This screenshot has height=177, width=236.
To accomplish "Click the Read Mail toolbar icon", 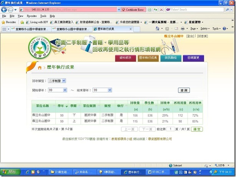I will 176,29.
